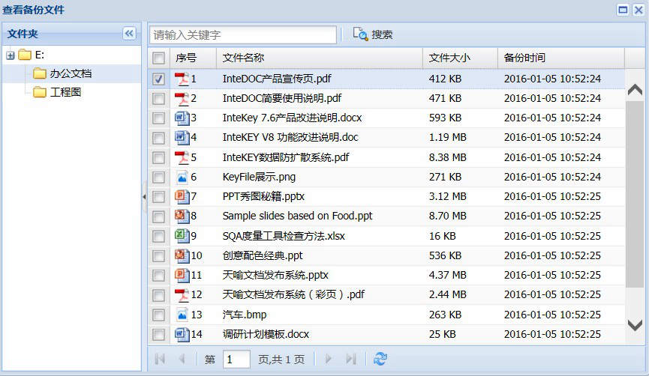This screenshot has width=649, height=376.
Task: Click the search magnifier icon beside 搜索
Action: point(360,34)
